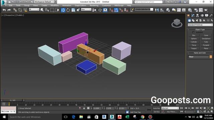
Task: Enable the AutoGrid checkbox
Action: [x=193, y=32]
